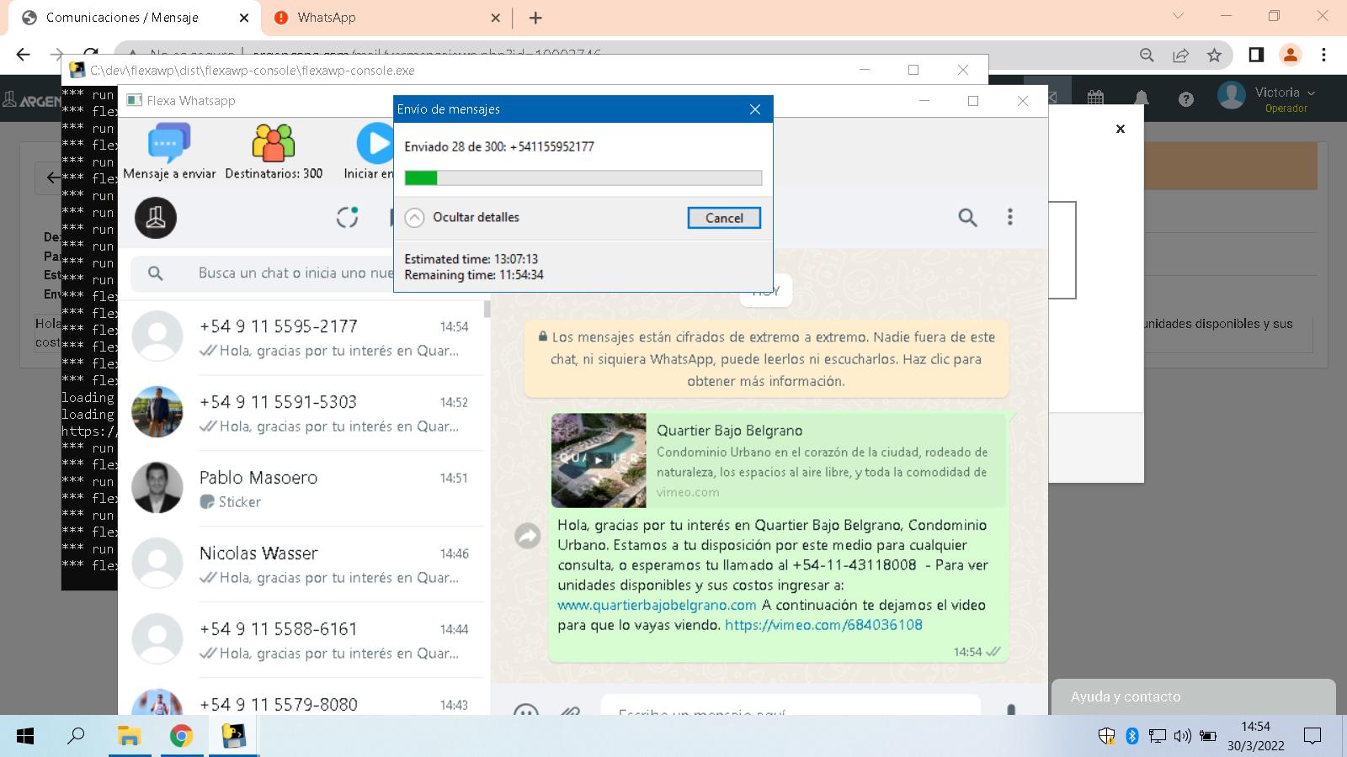Click the encryption notice banner
The image size is (1347, 757).
[x=766, y=359]
